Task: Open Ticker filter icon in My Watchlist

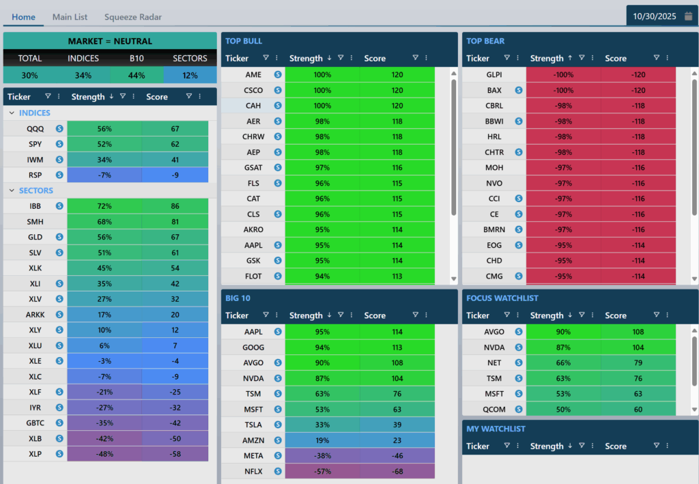Action: [507, 446]
